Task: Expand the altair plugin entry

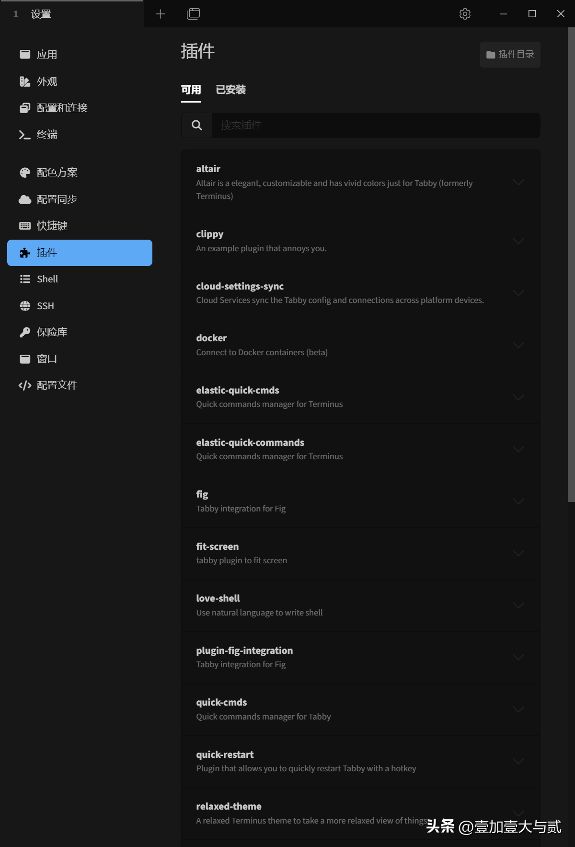Action: (x=518, y=182)
